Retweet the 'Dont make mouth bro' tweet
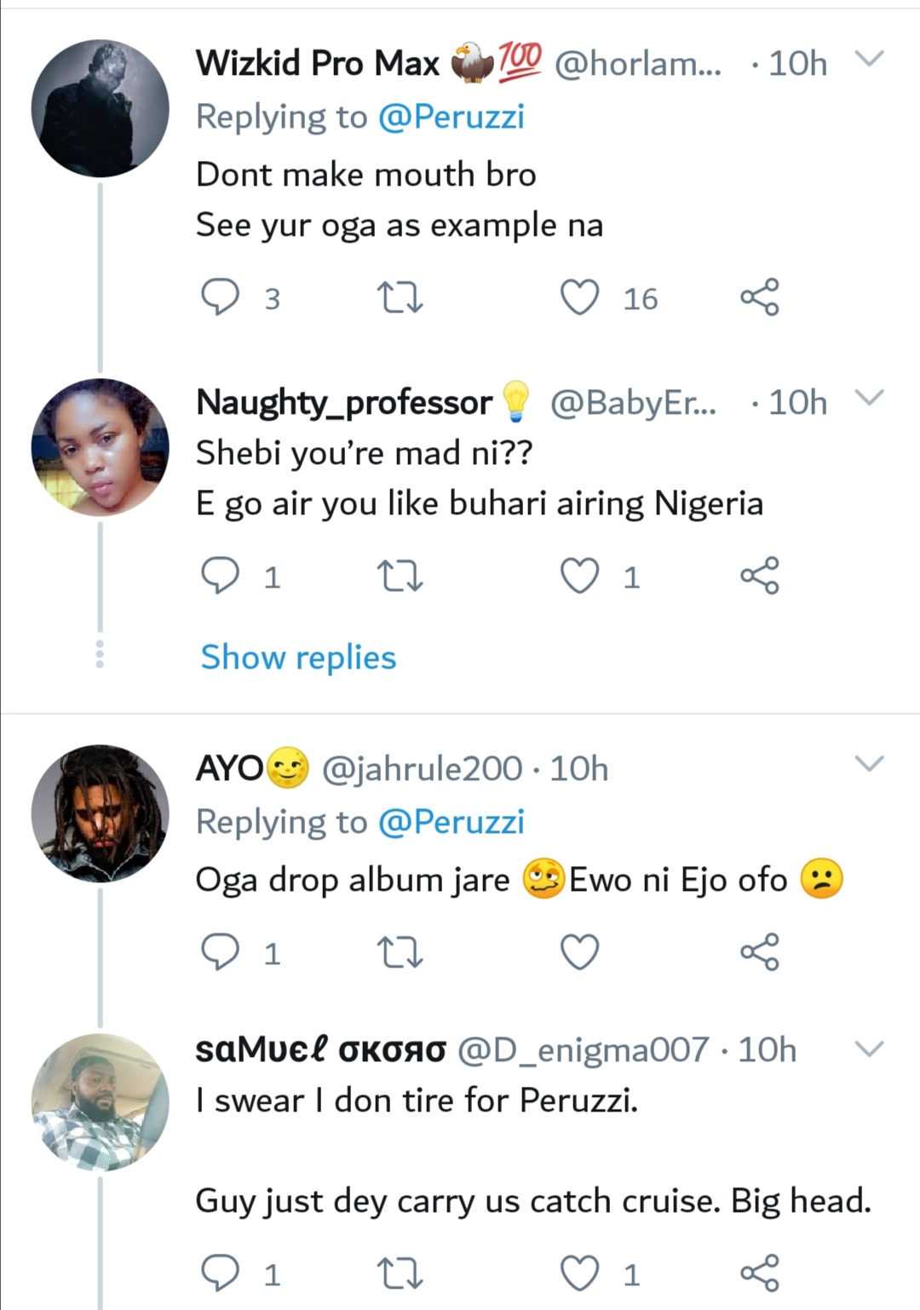Screen dimensions: 920x1310 coord(400,298)
